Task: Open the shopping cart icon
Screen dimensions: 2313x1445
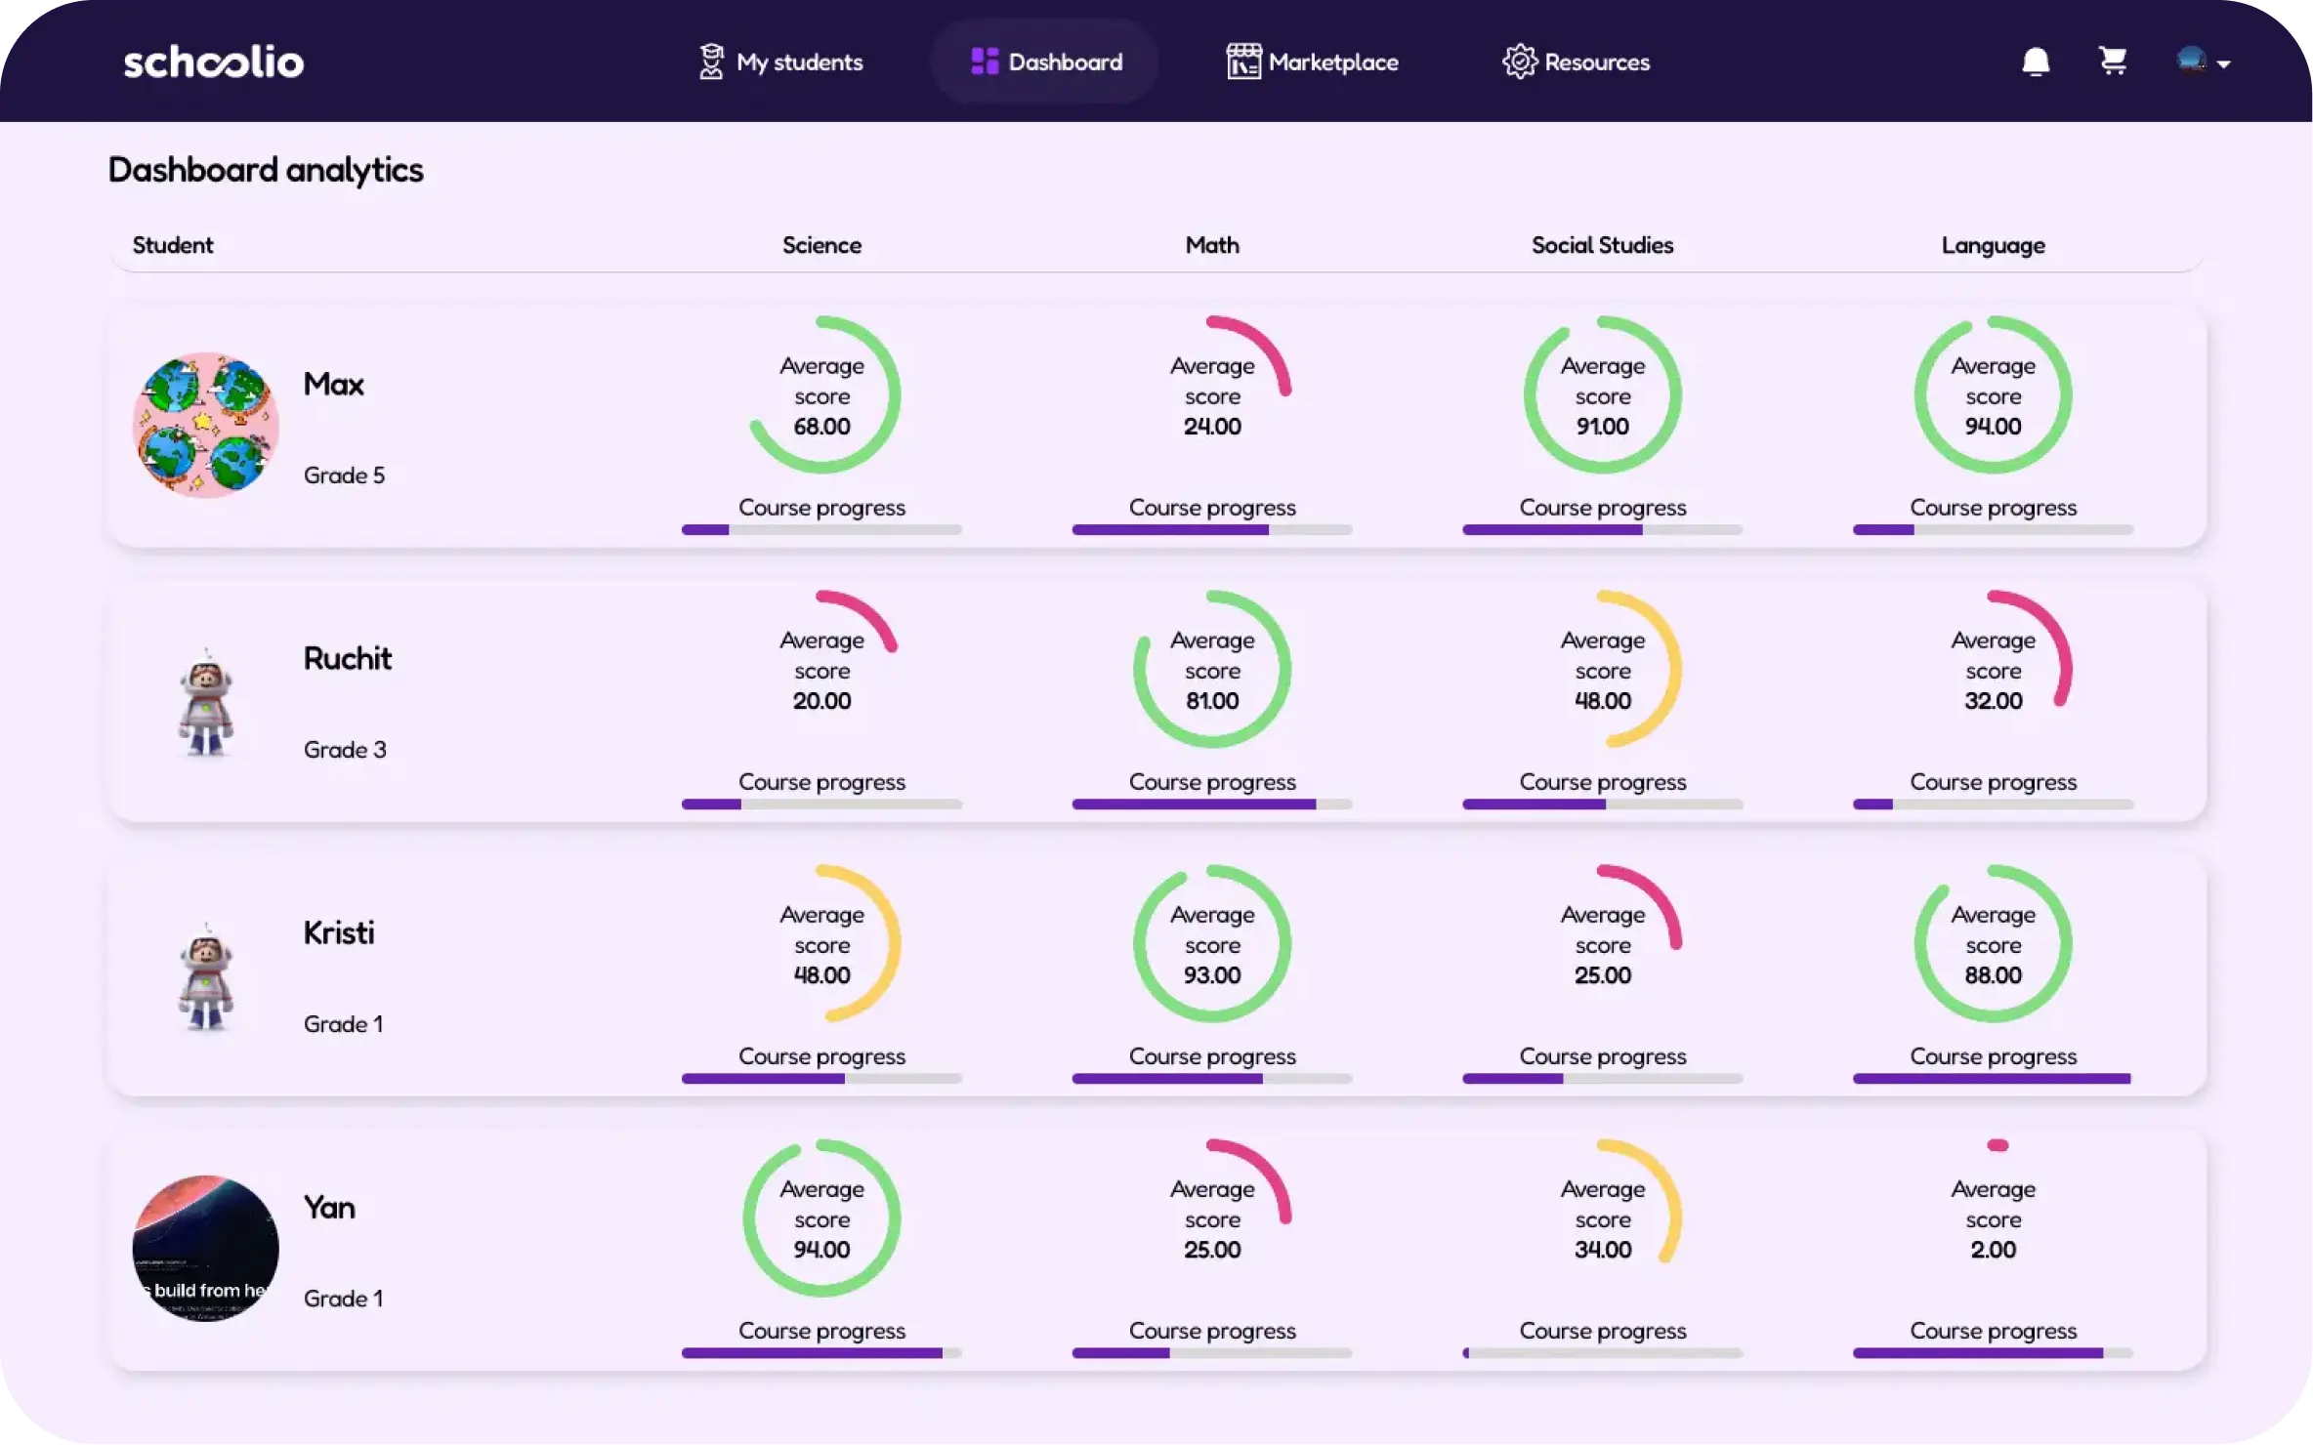Action: [2113, 62]
